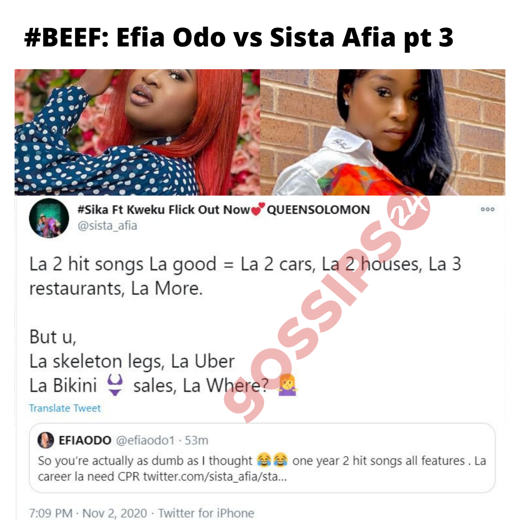Image resolution: width=520 pixels, height=520 pixels.
Task: Open the red-haired woman's photo on the left
Action: (x=137, y=132)
